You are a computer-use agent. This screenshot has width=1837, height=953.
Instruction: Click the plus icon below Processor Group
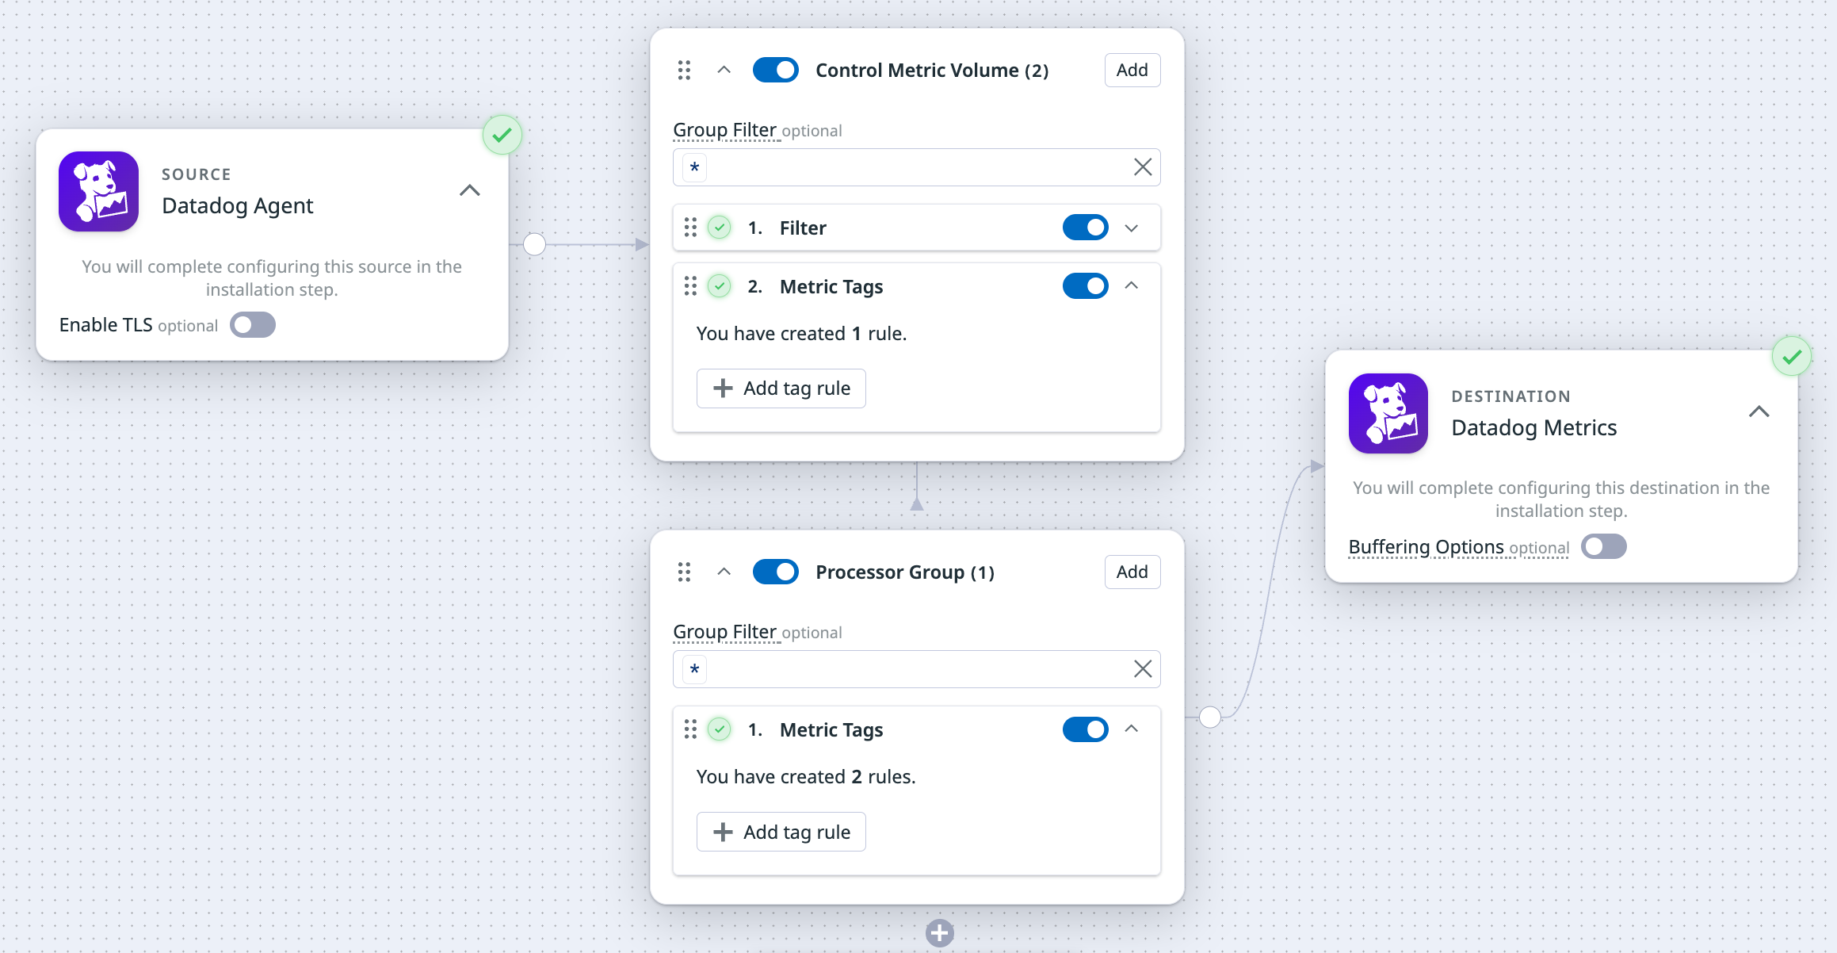click(x=939, y=932)
